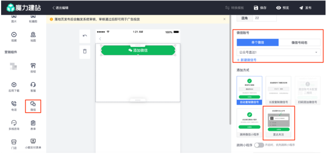Toggle the 跳转小程序 switch
Image resolution: width=327 pixels, height=154 pixels.
tap(259, 145)
